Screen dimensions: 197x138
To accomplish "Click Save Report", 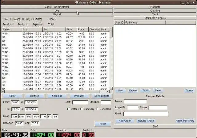I will (x=101, y=96).
